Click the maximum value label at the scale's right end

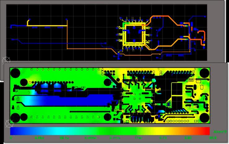[x=213, y=137]
